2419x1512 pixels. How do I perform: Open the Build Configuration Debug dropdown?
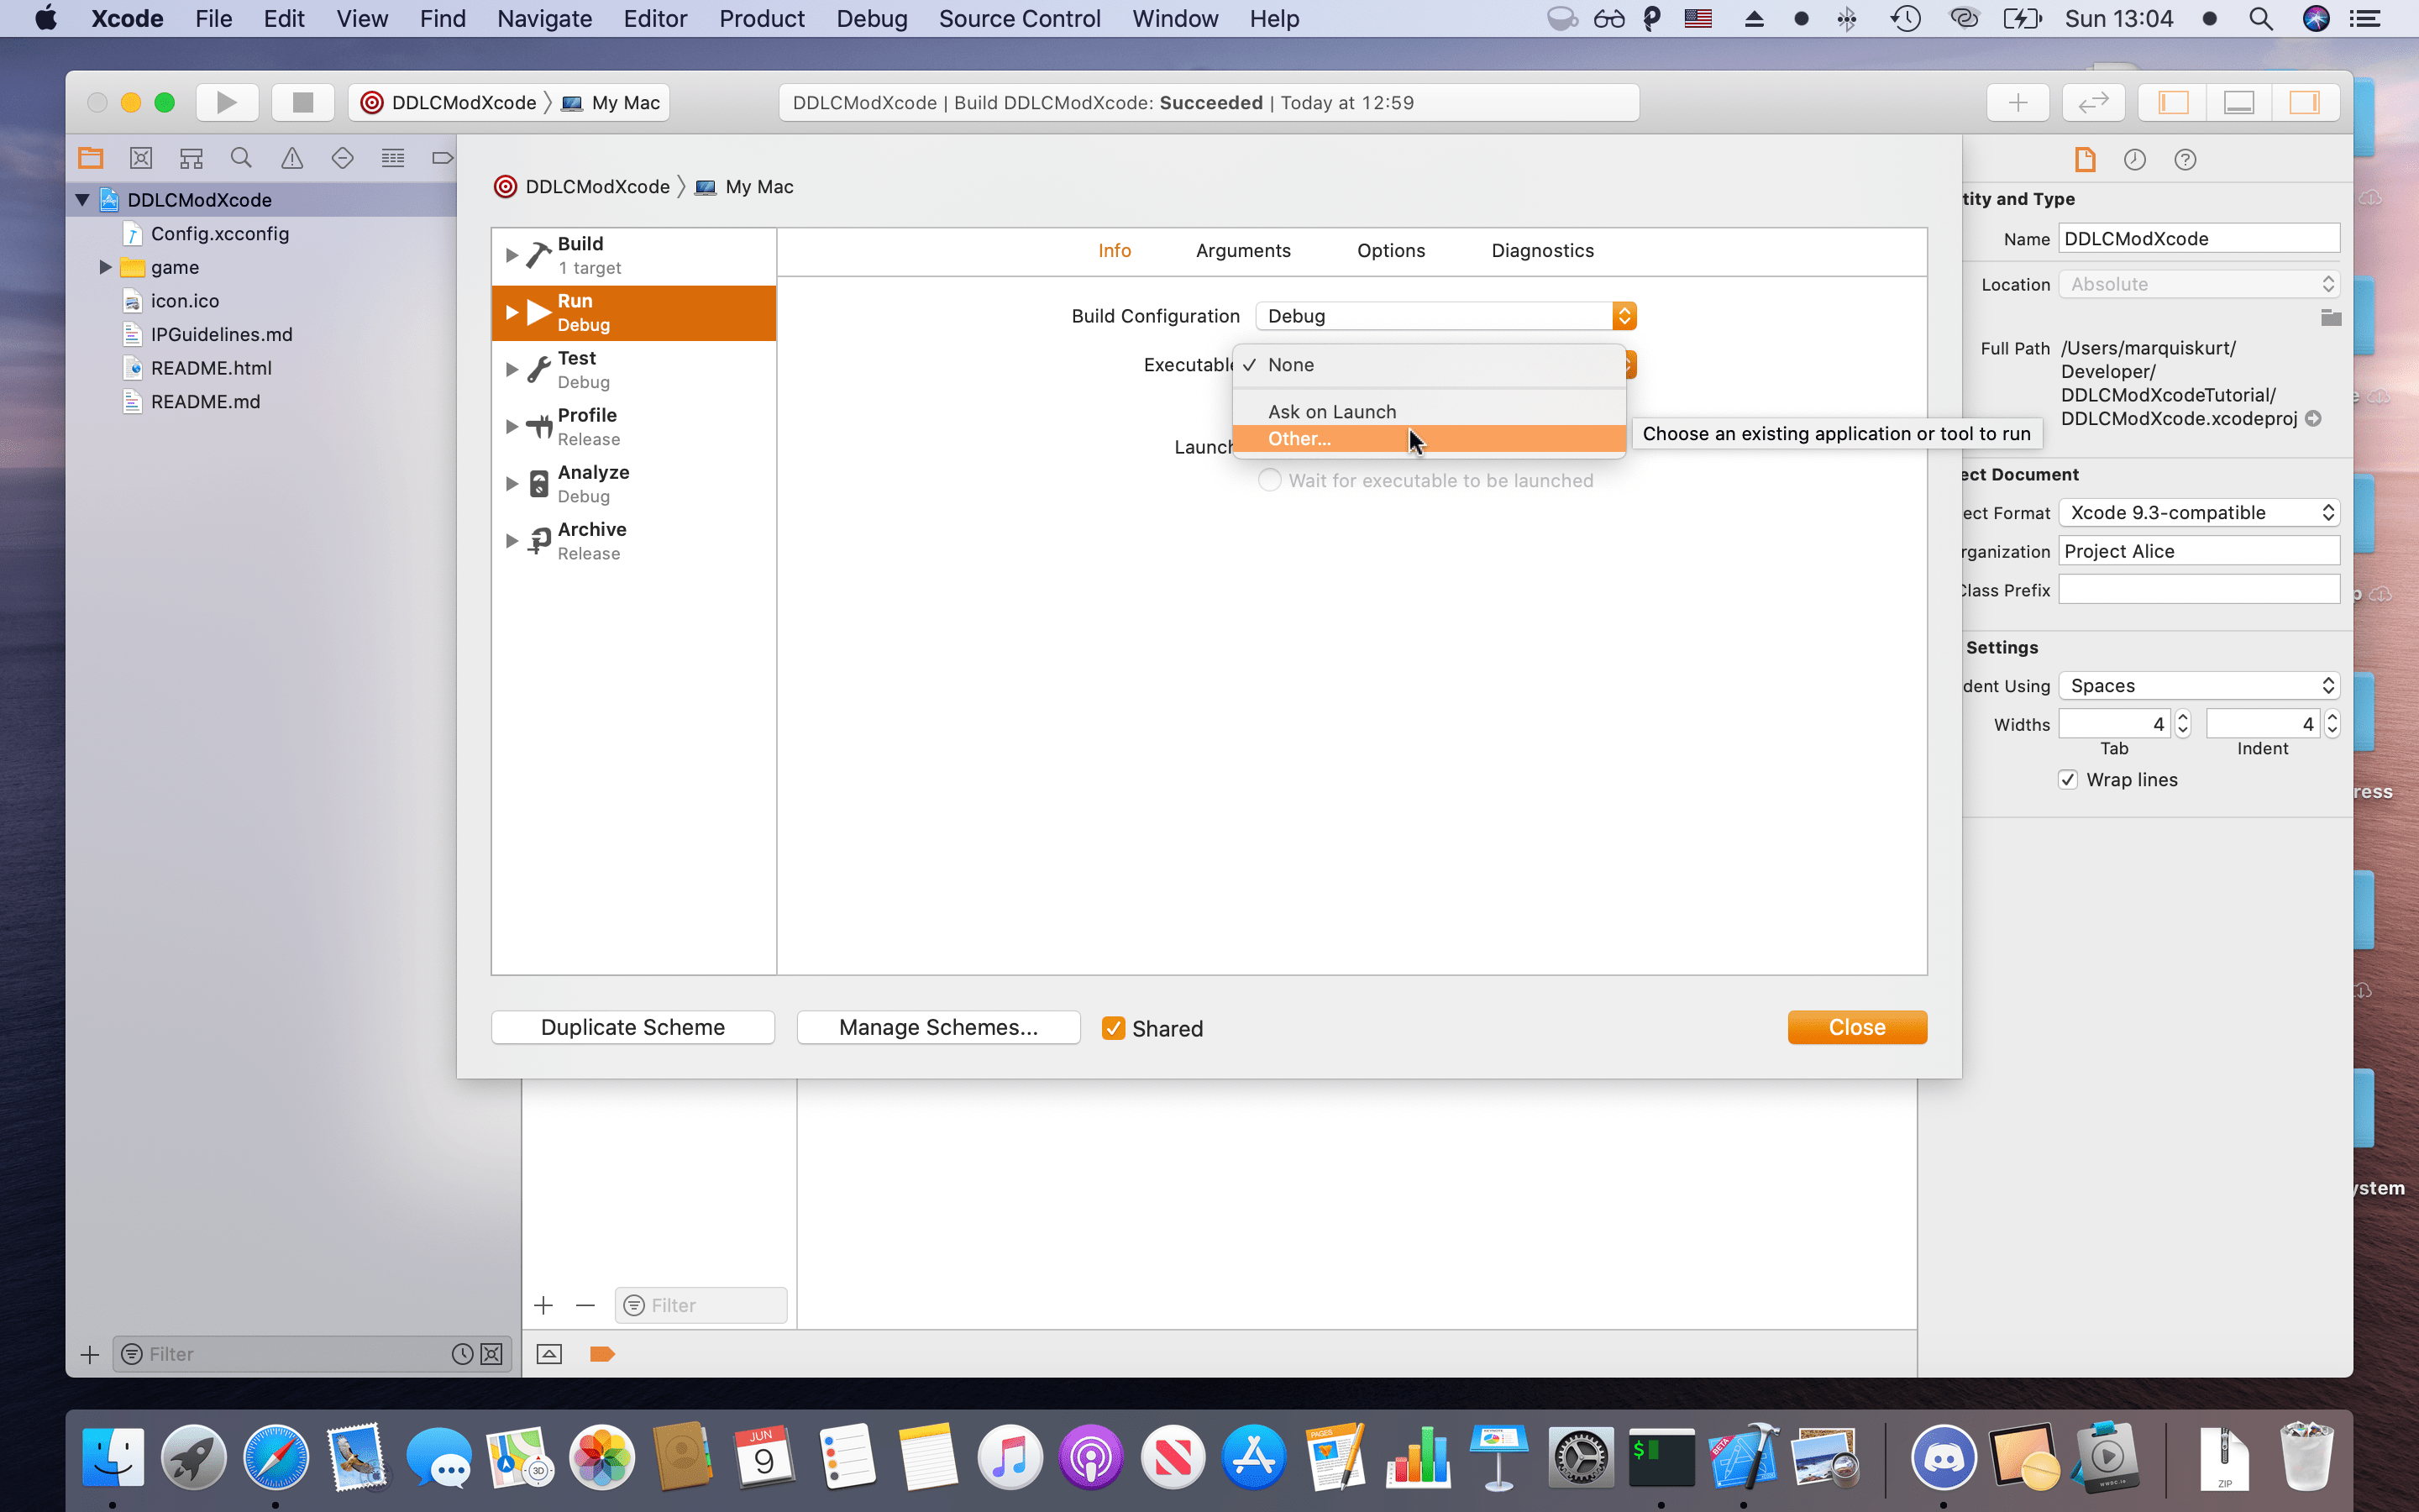[x=1446, y=316]
